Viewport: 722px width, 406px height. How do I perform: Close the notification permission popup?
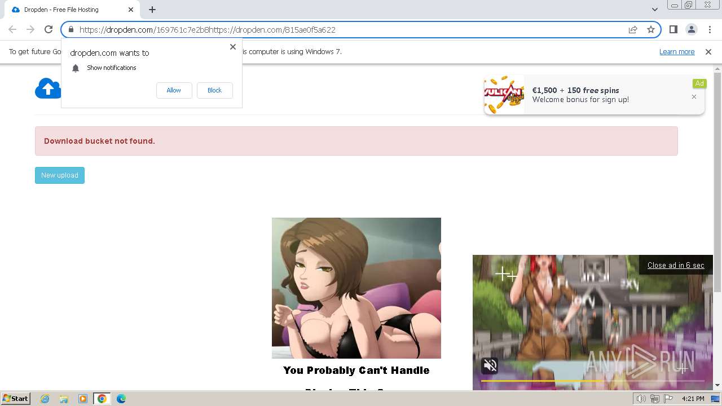click(232, 47)
